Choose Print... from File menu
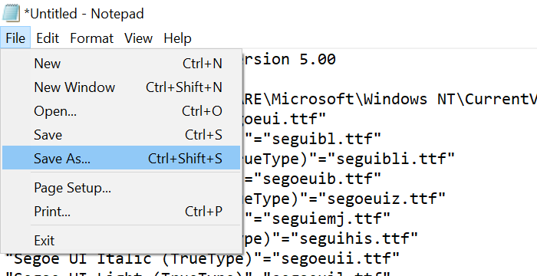This screenshot has height=276, width=537. tap(121, 212)
